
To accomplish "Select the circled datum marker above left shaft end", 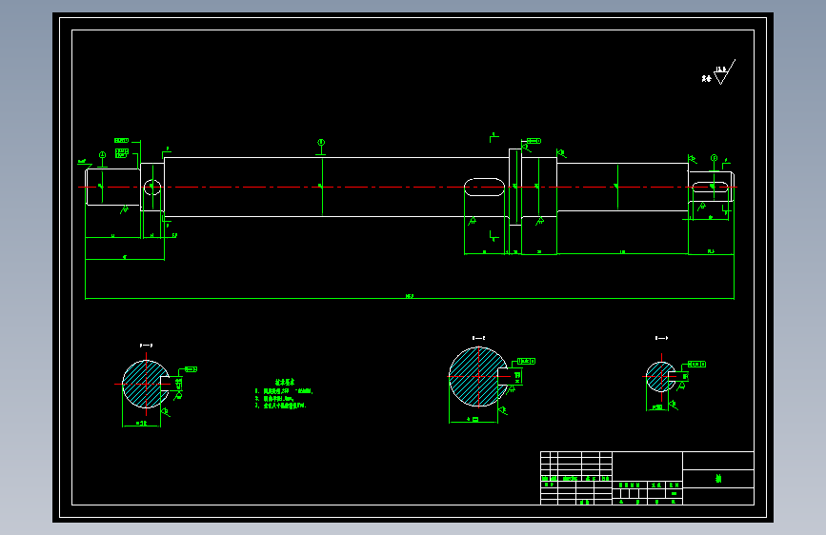I will (x=102, y=155).
